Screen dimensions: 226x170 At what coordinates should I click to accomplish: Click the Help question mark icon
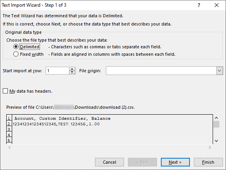[199, 5]
